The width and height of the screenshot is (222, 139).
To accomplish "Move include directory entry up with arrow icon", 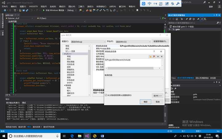I will tap(162, 57).
